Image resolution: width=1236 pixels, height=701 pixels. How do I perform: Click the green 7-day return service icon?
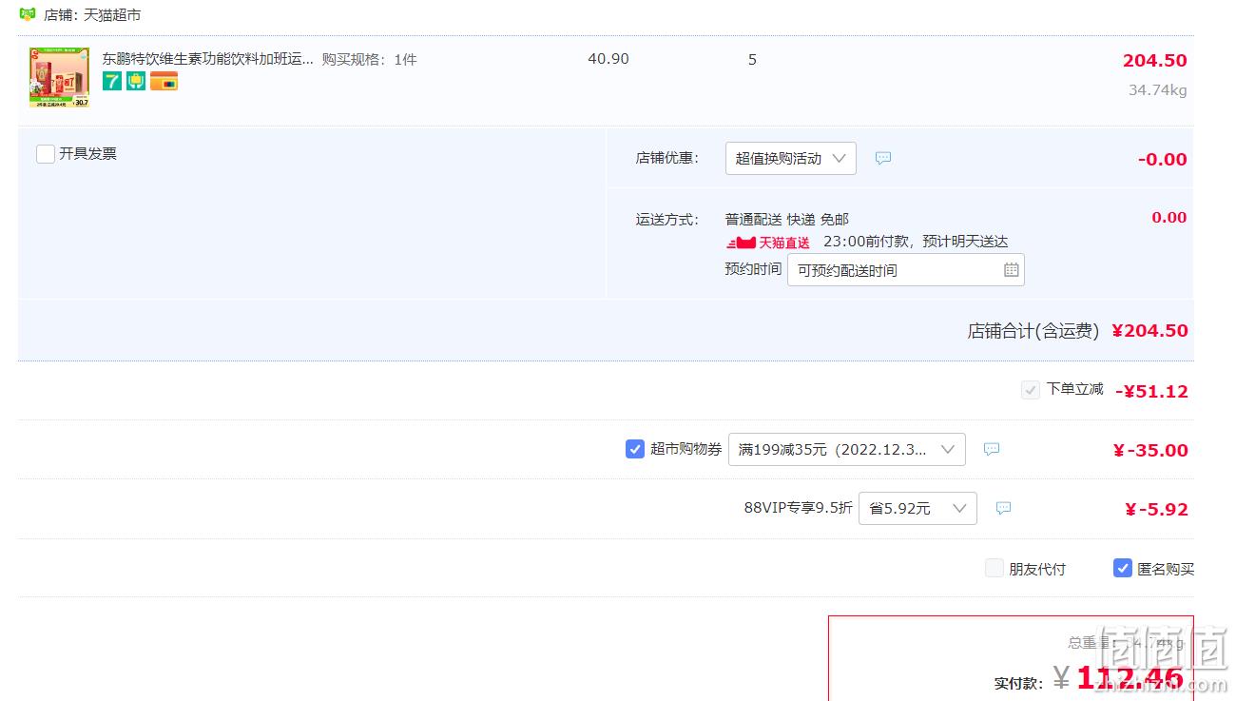click(x=112, y=82)
